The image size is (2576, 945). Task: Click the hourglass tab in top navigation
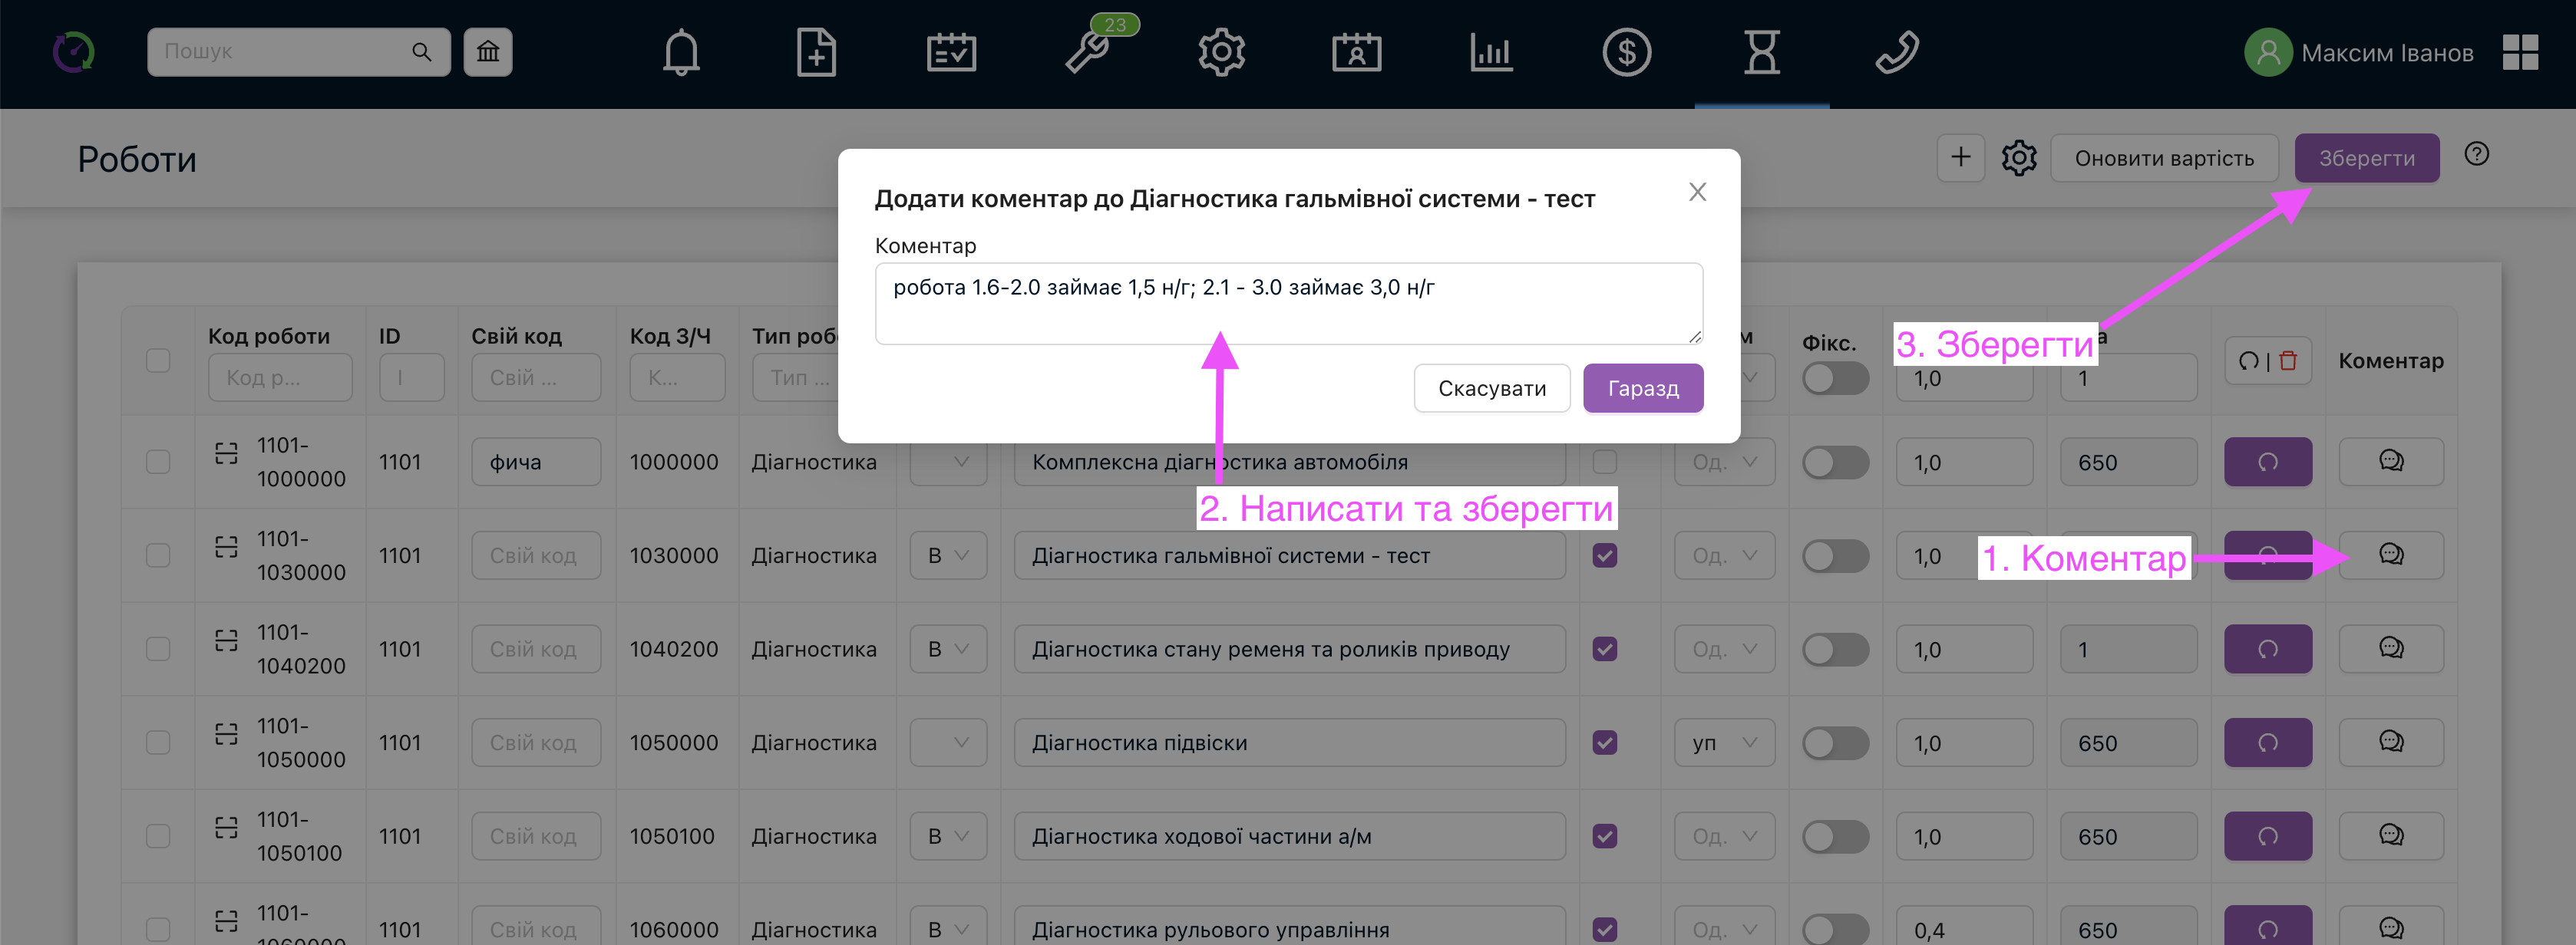1761,52
